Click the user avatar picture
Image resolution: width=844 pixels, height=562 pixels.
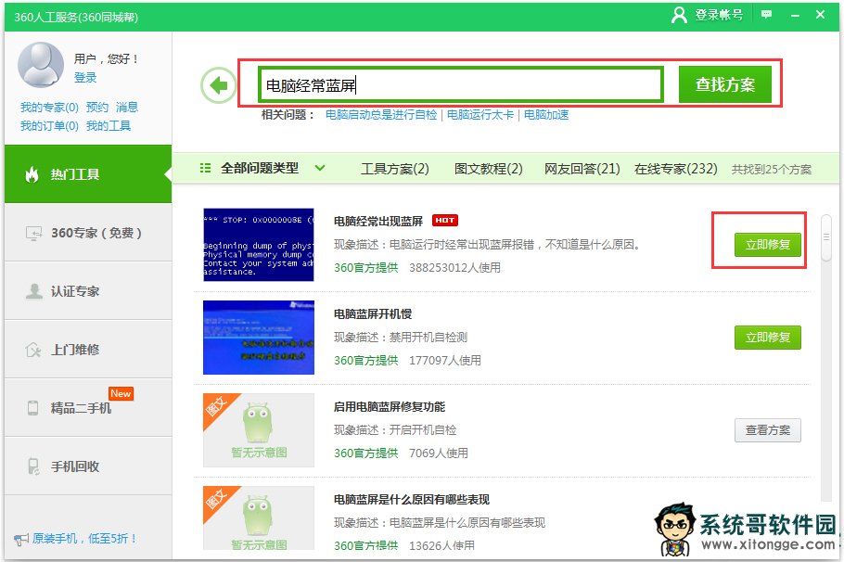(41, 65)
